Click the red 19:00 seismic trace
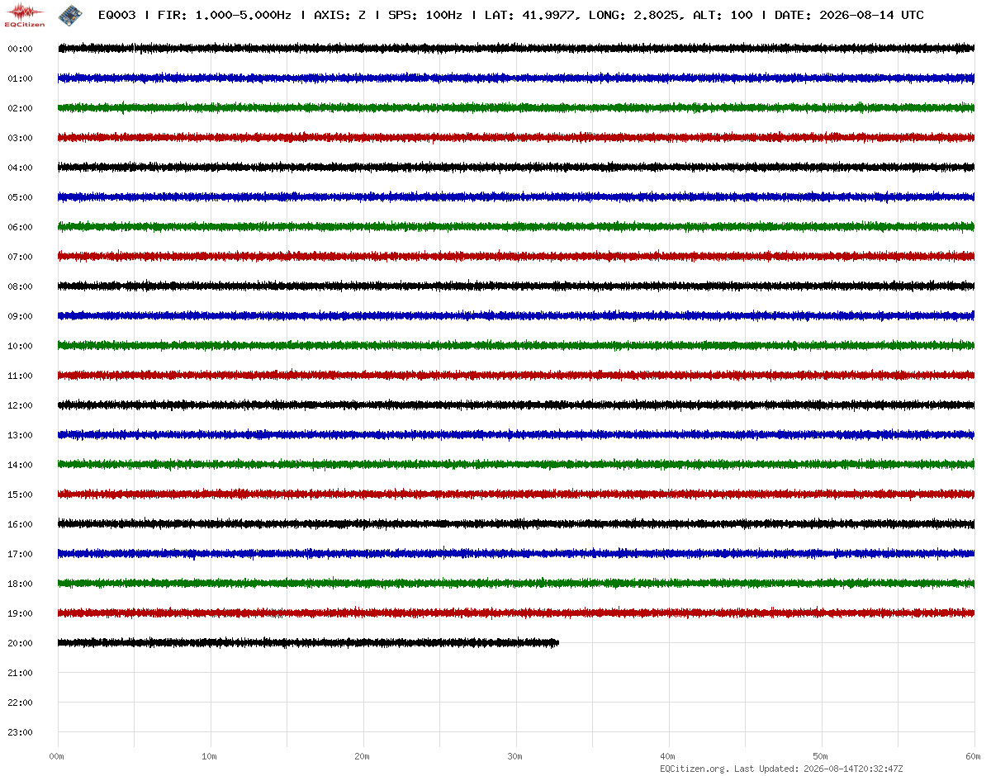The image size is (991, 776). pos(516,613)
